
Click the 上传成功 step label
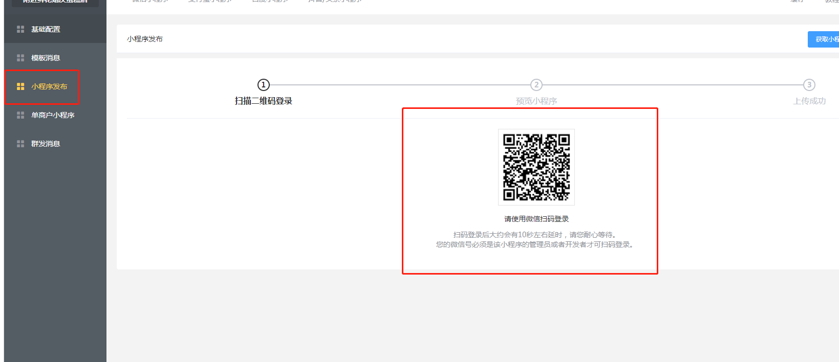[x=809, y=101]
